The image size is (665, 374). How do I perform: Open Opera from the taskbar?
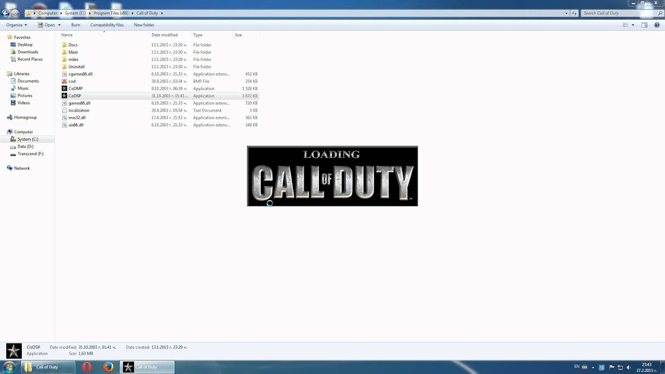[87, 367]
